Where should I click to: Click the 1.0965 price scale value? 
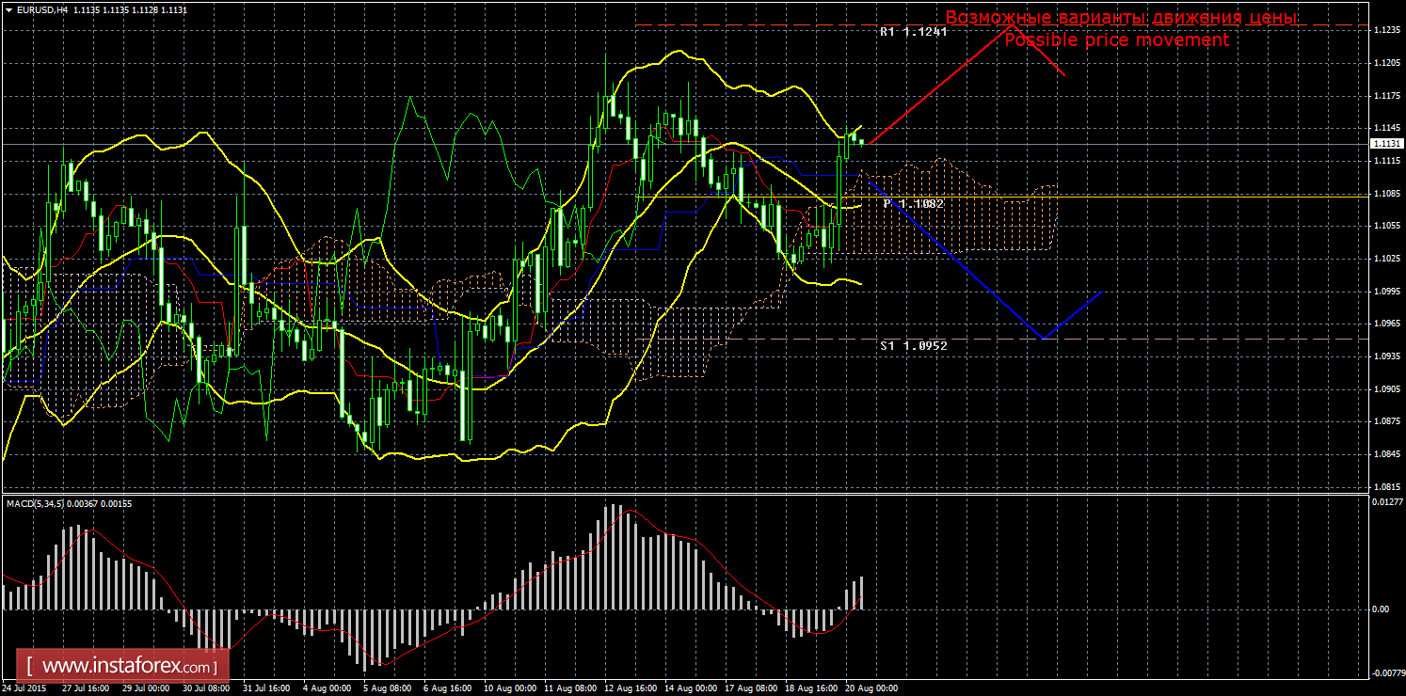click(x=1385, y=324)
